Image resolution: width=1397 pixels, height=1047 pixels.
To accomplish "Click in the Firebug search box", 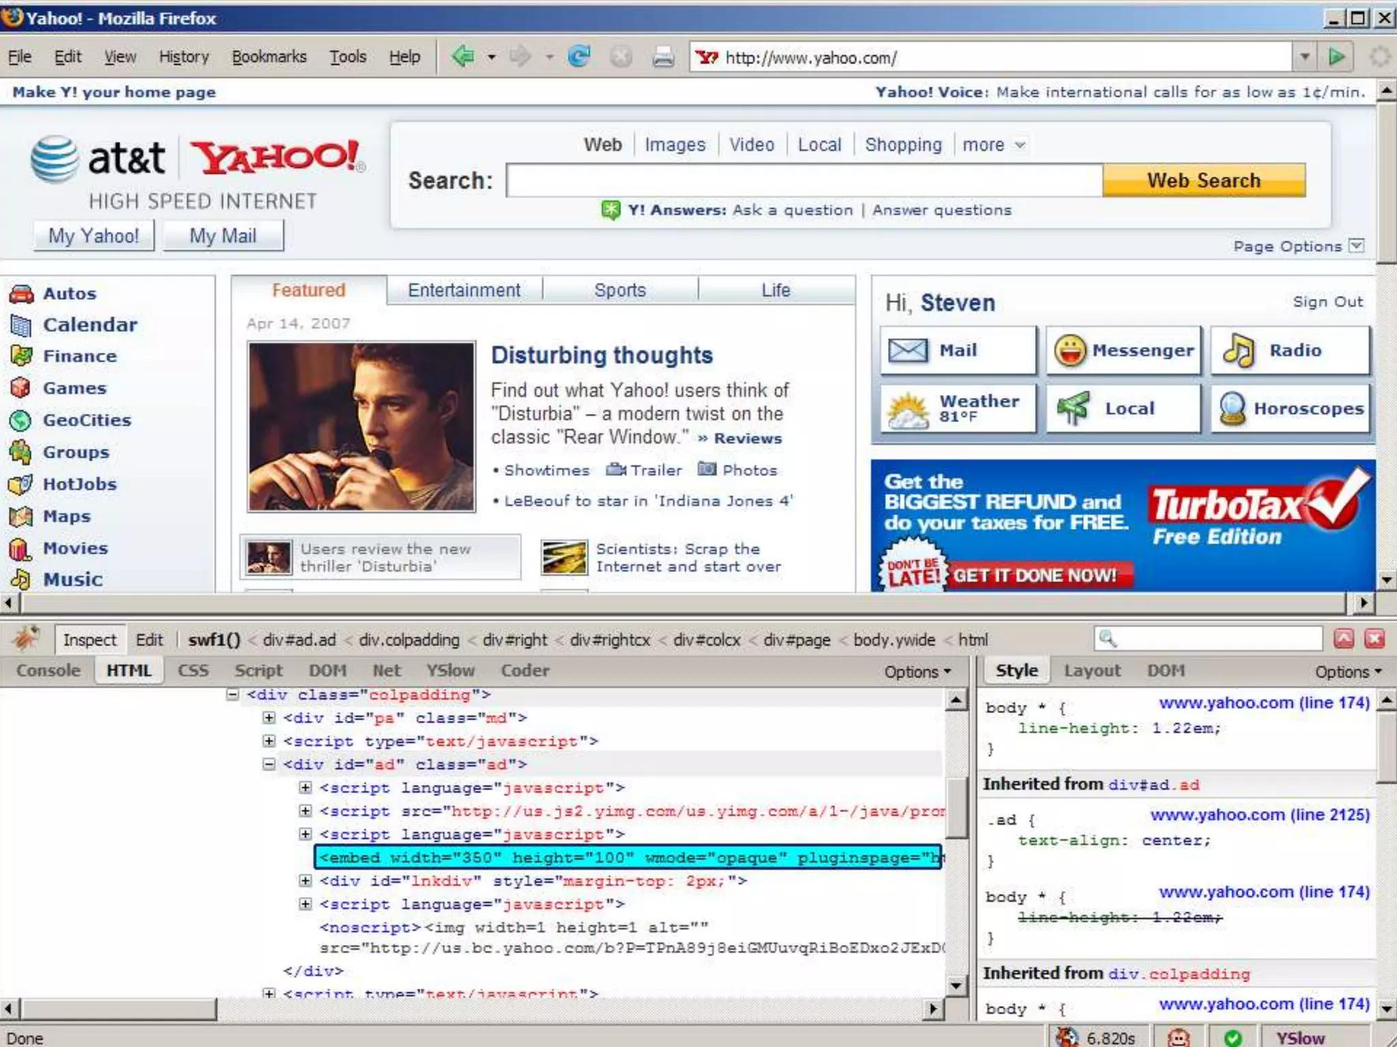I will (x=1208, y=639).
